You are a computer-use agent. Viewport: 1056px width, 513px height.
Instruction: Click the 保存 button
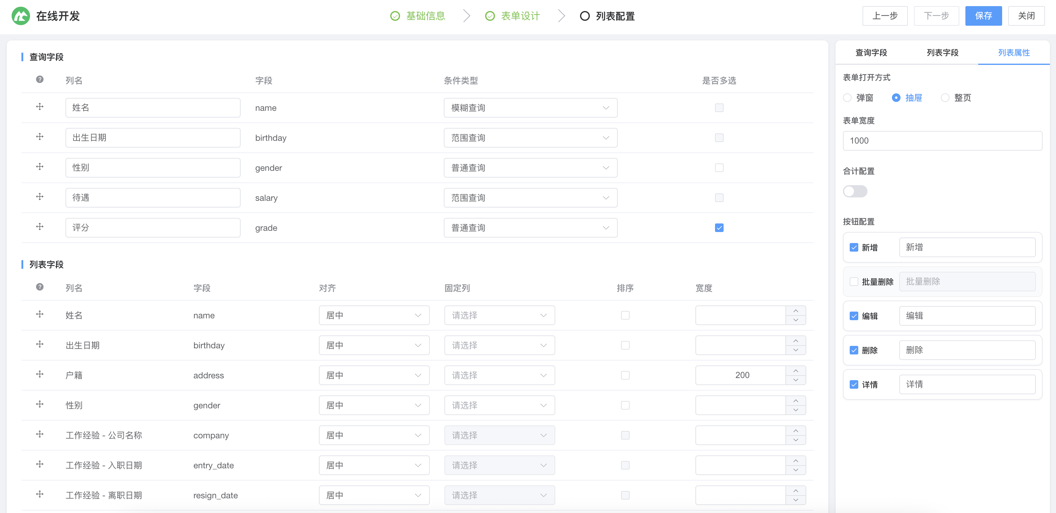coord(983,16)
